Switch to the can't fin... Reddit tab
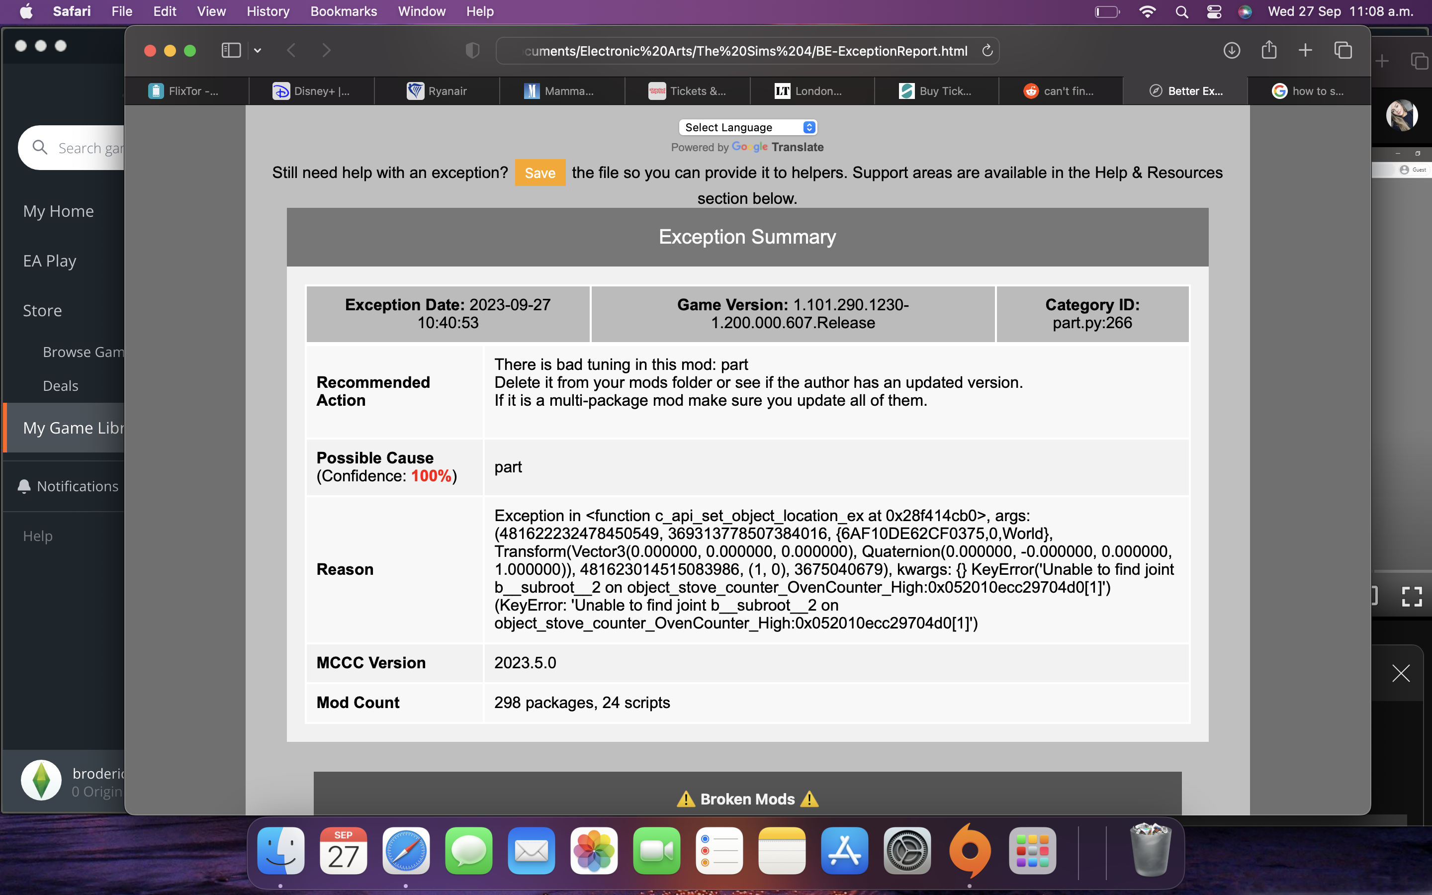The width and height of the screenshot is (1432, 895). click(1061, 91)
